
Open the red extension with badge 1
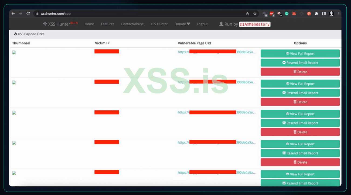[272, 14]
